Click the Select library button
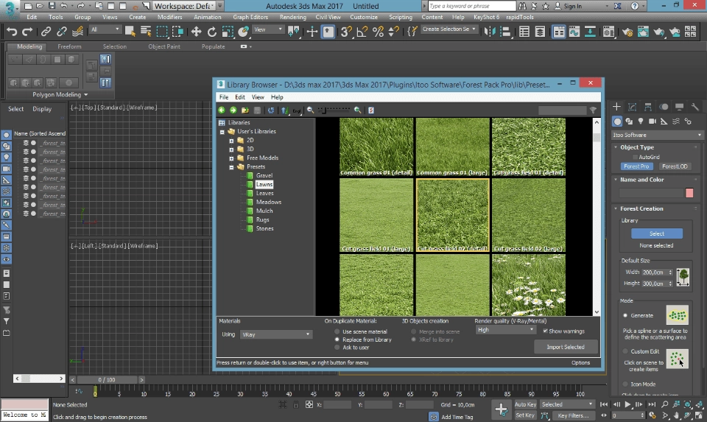Viewport: 707px width, 422px height. 656,233
